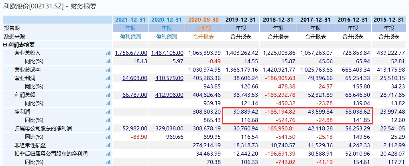Select the 营业总成本 row label
This screenshot has width=409, height=166.
pos(27,70)
